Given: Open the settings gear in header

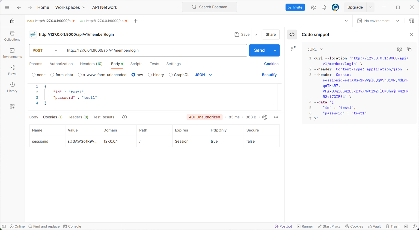Looking at the screenshot, I should tap(313, 7).
